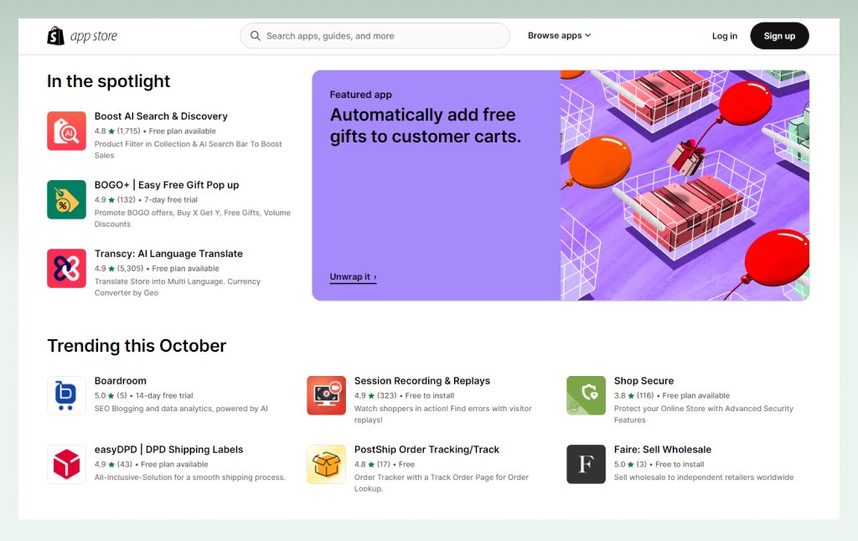
Task: Open the Shop Secure shield icon
Action: [x=586, y=395]
